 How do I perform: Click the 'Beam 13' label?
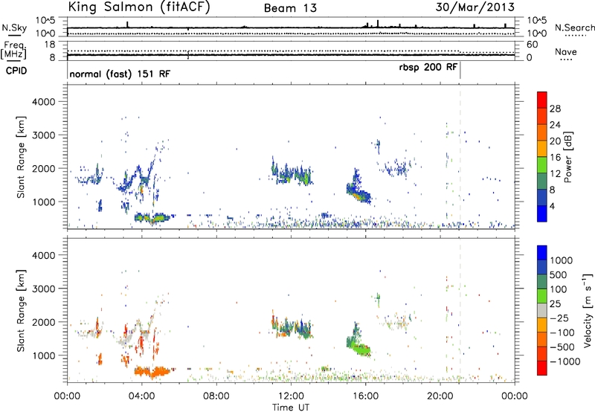point(290,8)
